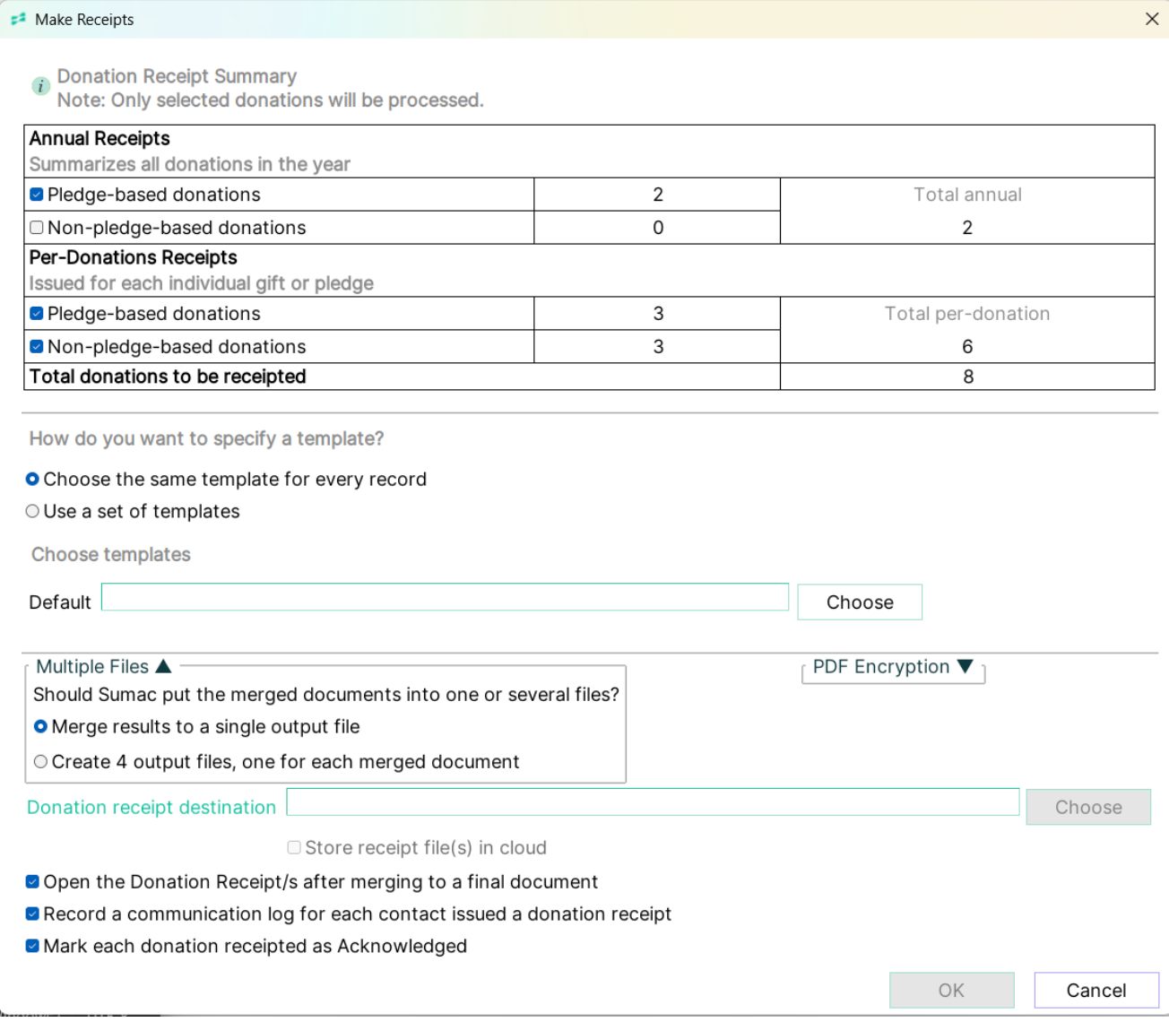Click the info icon beside Donation Receipt Summary
The width and height of the screenshot is (1169, 1022).
[40, 86]
